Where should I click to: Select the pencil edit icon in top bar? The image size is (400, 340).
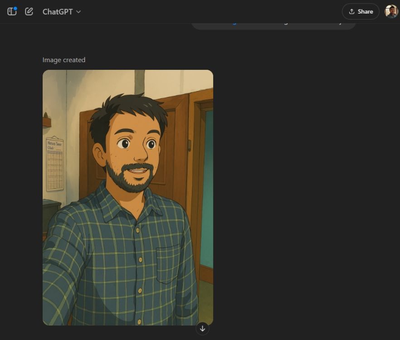(x=29, y=11)
